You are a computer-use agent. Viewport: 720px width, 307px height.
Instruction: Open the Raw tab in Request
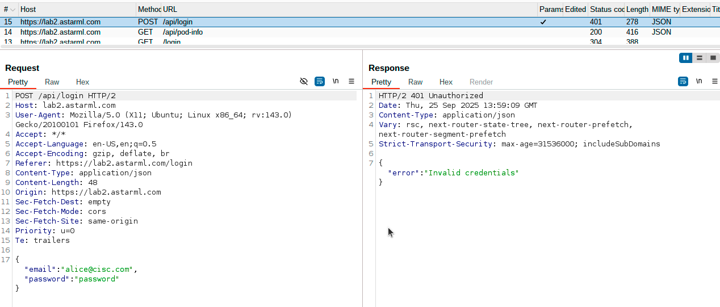52,82
